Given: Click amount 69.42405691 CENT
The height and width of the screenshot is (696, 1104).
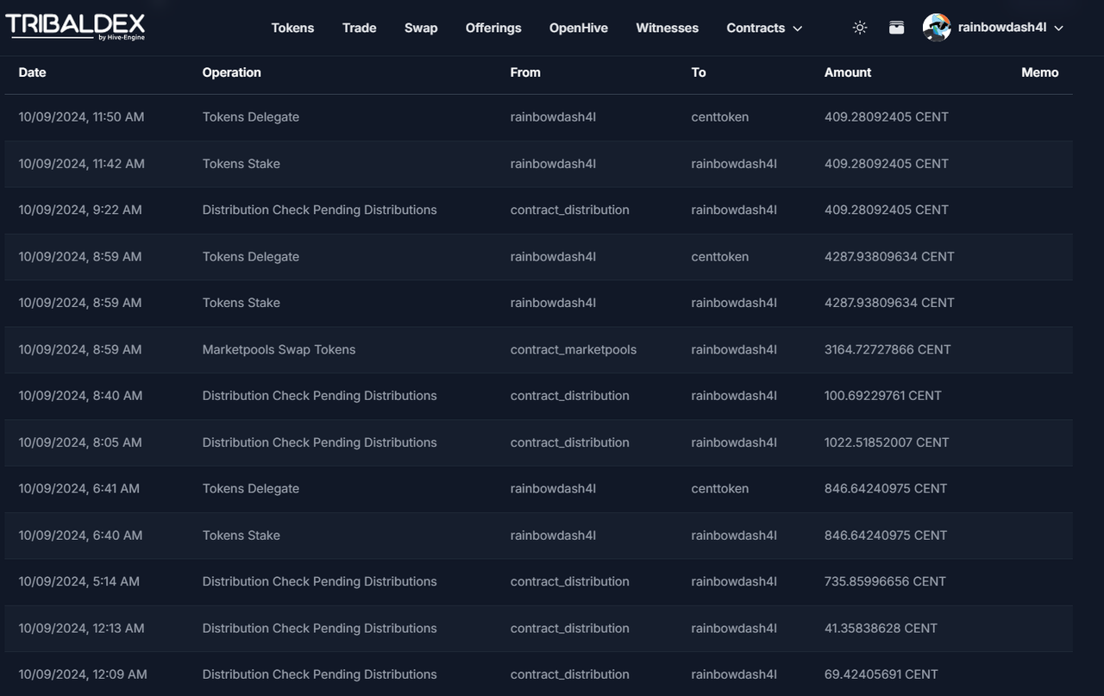Looking at the screenshot, I should (881, 674).
